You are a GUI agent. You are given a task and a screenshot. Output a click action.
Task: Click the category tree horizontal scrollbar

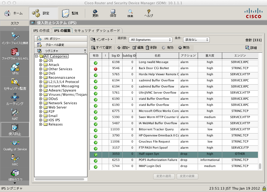pos(60,179)
